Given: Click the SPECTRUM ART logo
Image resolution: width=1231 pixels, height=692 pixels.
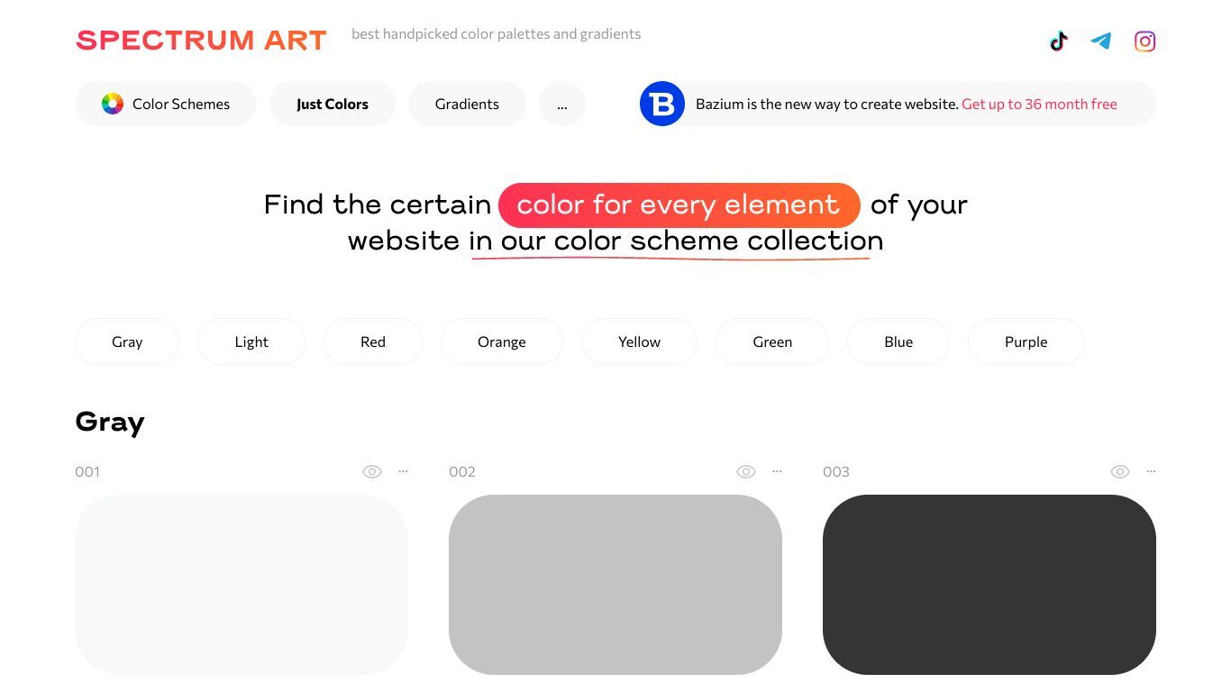Looking at the screenshot, I should 201,40.
